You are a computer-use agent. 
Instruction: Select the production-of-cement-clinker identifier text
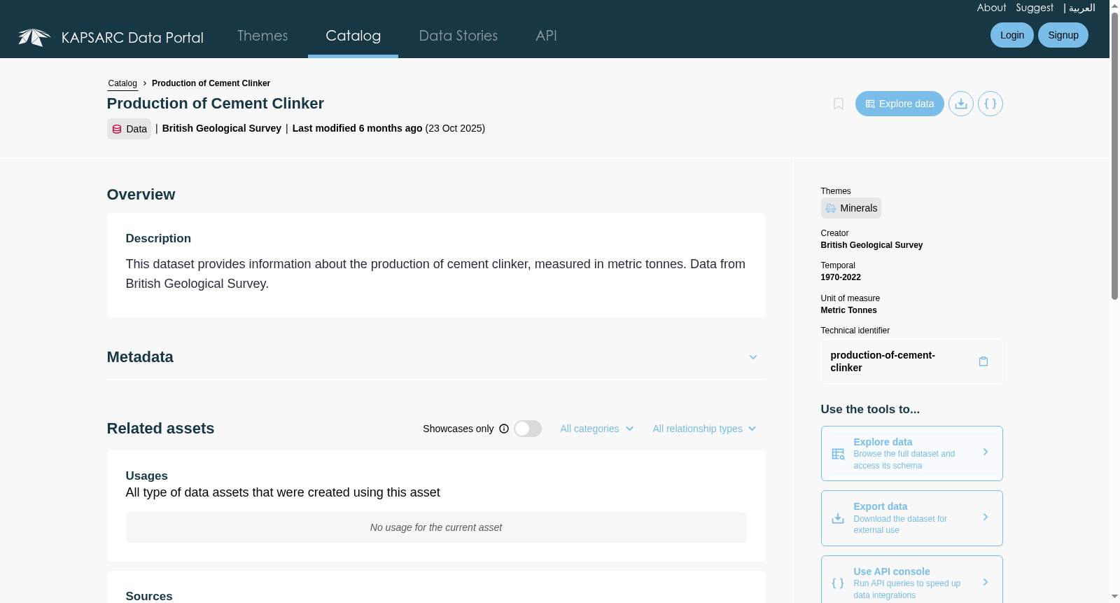pos(883,361)
